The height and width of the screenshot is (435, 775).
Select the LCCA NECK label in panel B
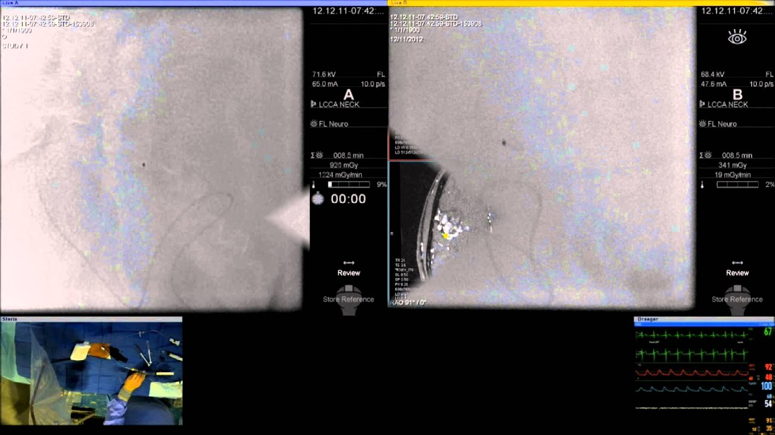(728, 105)
